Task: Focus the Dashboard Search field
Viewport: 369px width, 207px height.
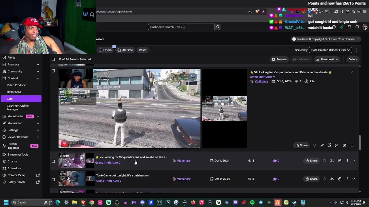Action: coord(181,27)
